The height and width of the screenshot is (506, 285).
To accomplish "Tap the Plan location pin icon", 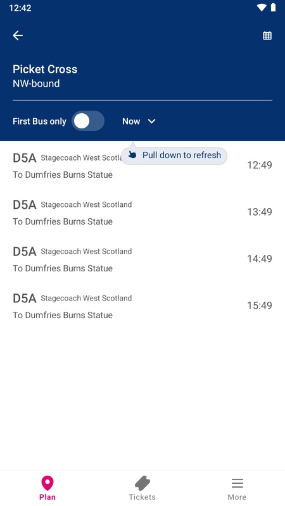I will coord(47,483).
